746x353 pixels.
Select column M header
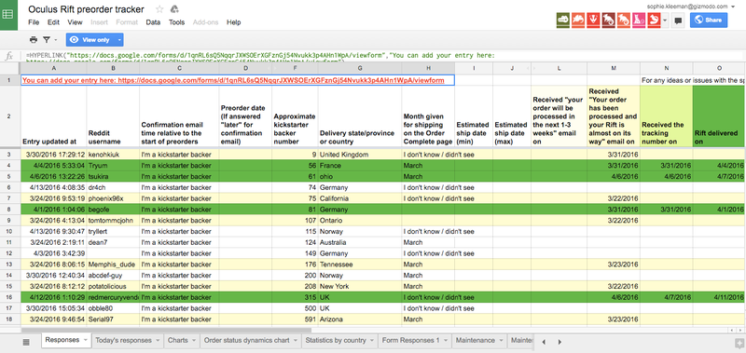point(614,68)
